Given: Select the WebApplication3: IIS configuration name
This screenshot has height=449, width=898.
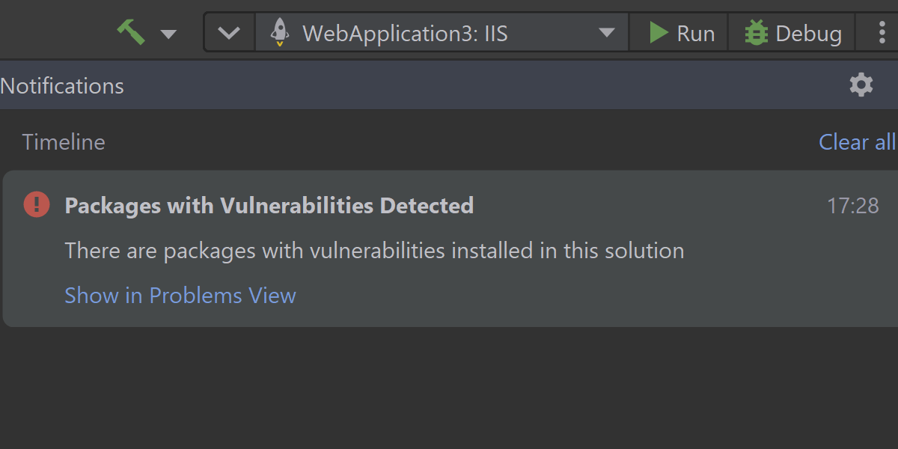Looking at the screenshot, I should [405, 34].
